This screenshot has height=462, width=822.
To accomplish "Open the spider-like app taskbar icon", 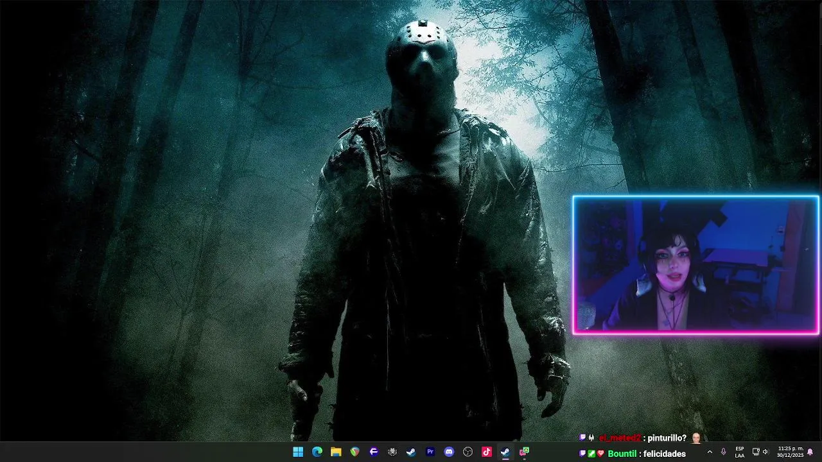I will 392,452.
